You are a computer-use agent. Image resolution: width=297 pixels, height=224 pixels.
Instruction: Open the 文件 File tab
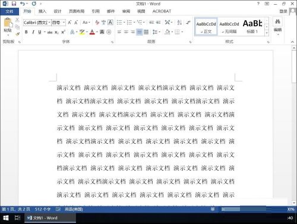[x=10, y=11]
